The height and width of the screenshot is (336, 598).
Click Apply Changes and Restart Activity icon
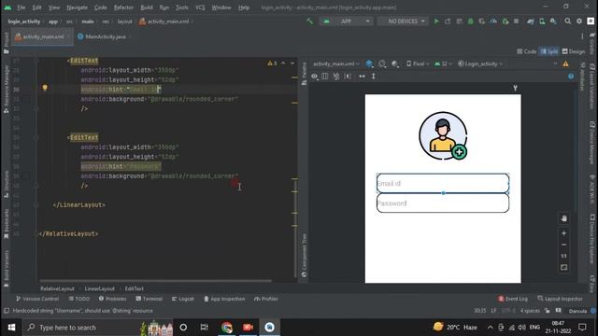coord(448,21)
